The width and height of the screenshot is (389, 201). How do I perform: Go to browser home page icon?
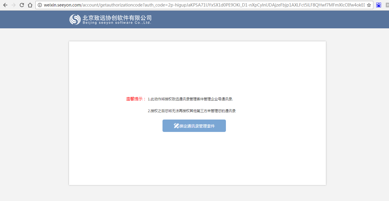tap(30, 5)
